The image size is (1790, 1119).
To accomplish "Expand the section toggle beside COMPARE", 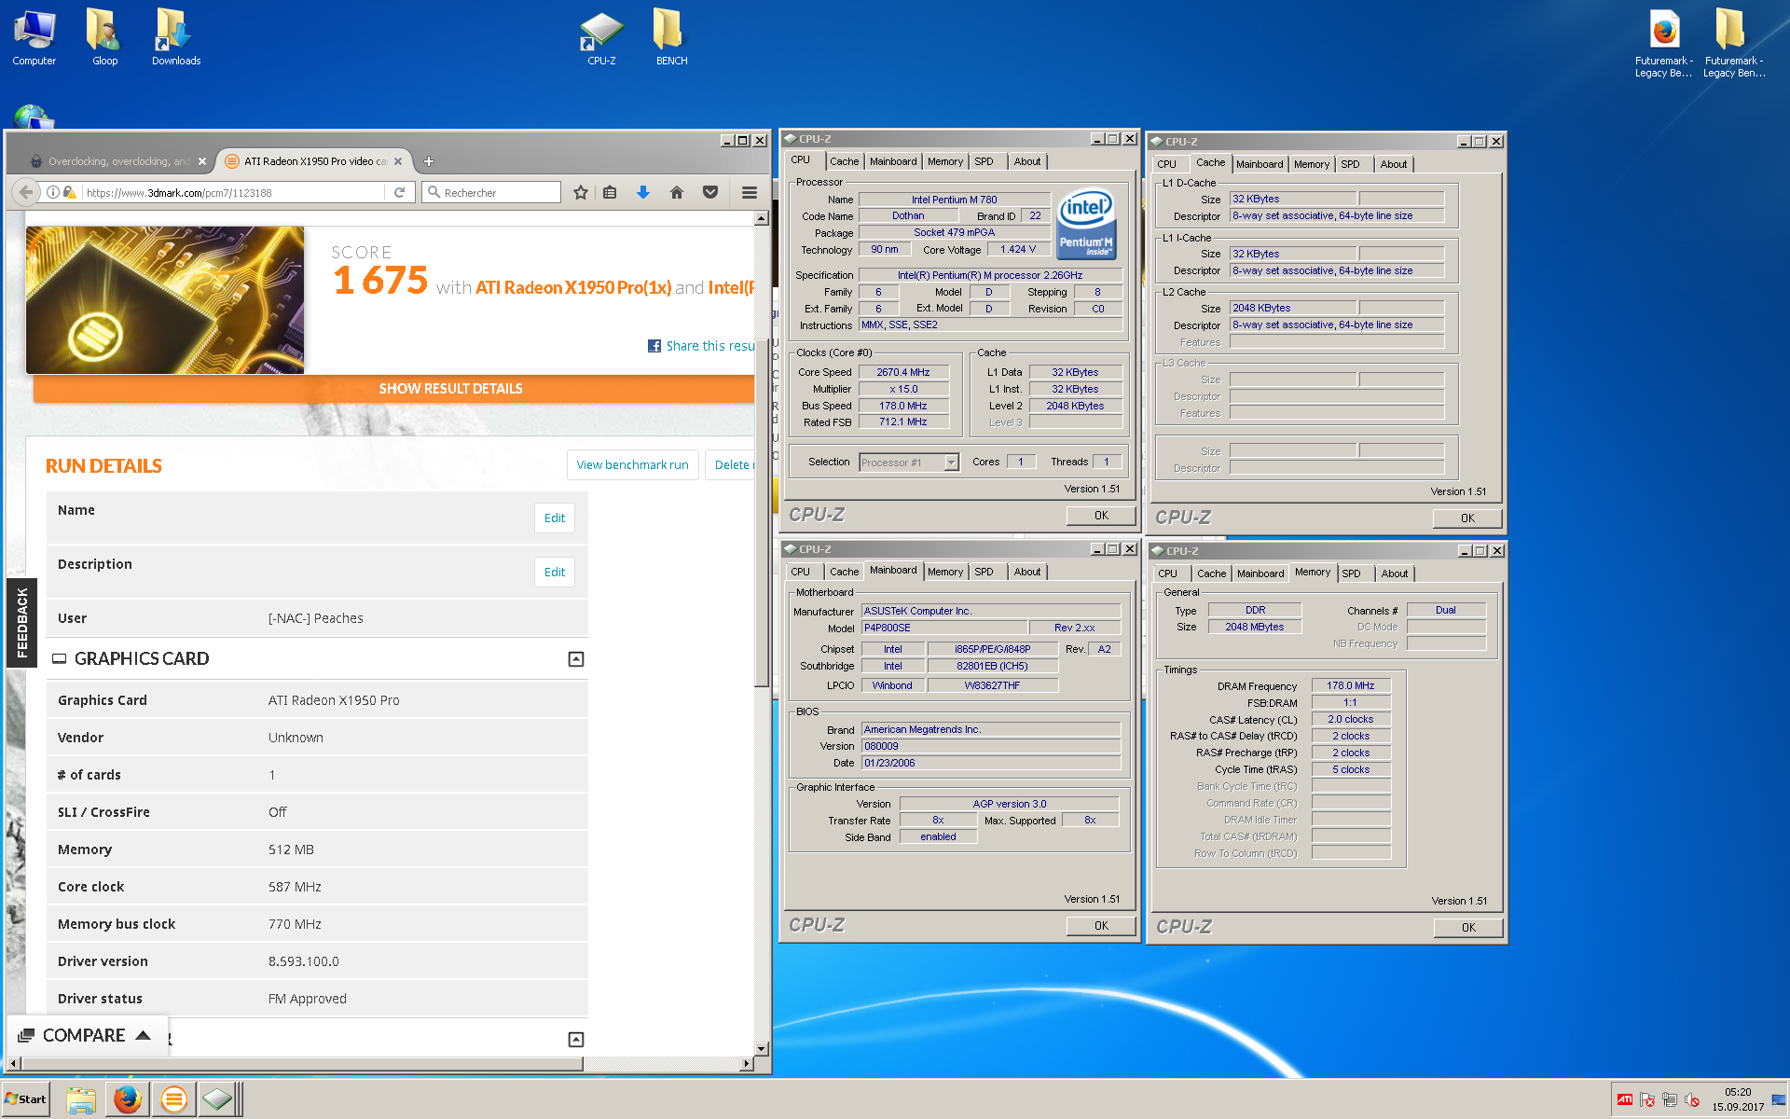I will (x=576, y=1039).
